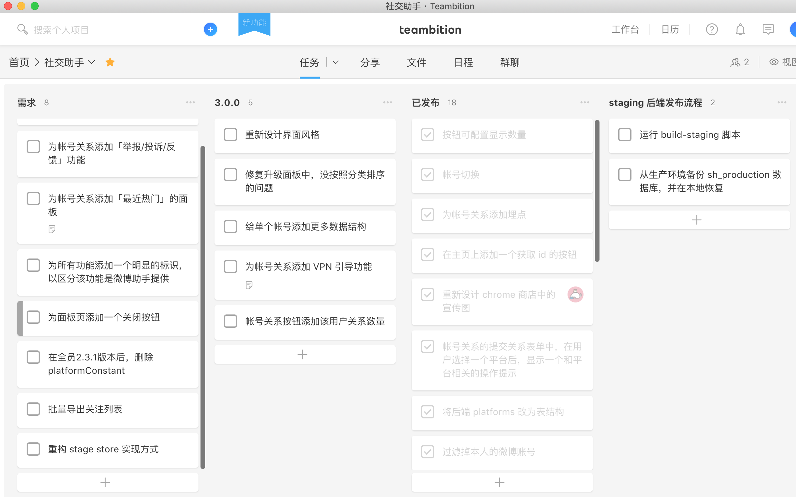Focus the 搜索个人项目 search field
Screen dimensions: 796x497
click(61, 30)
